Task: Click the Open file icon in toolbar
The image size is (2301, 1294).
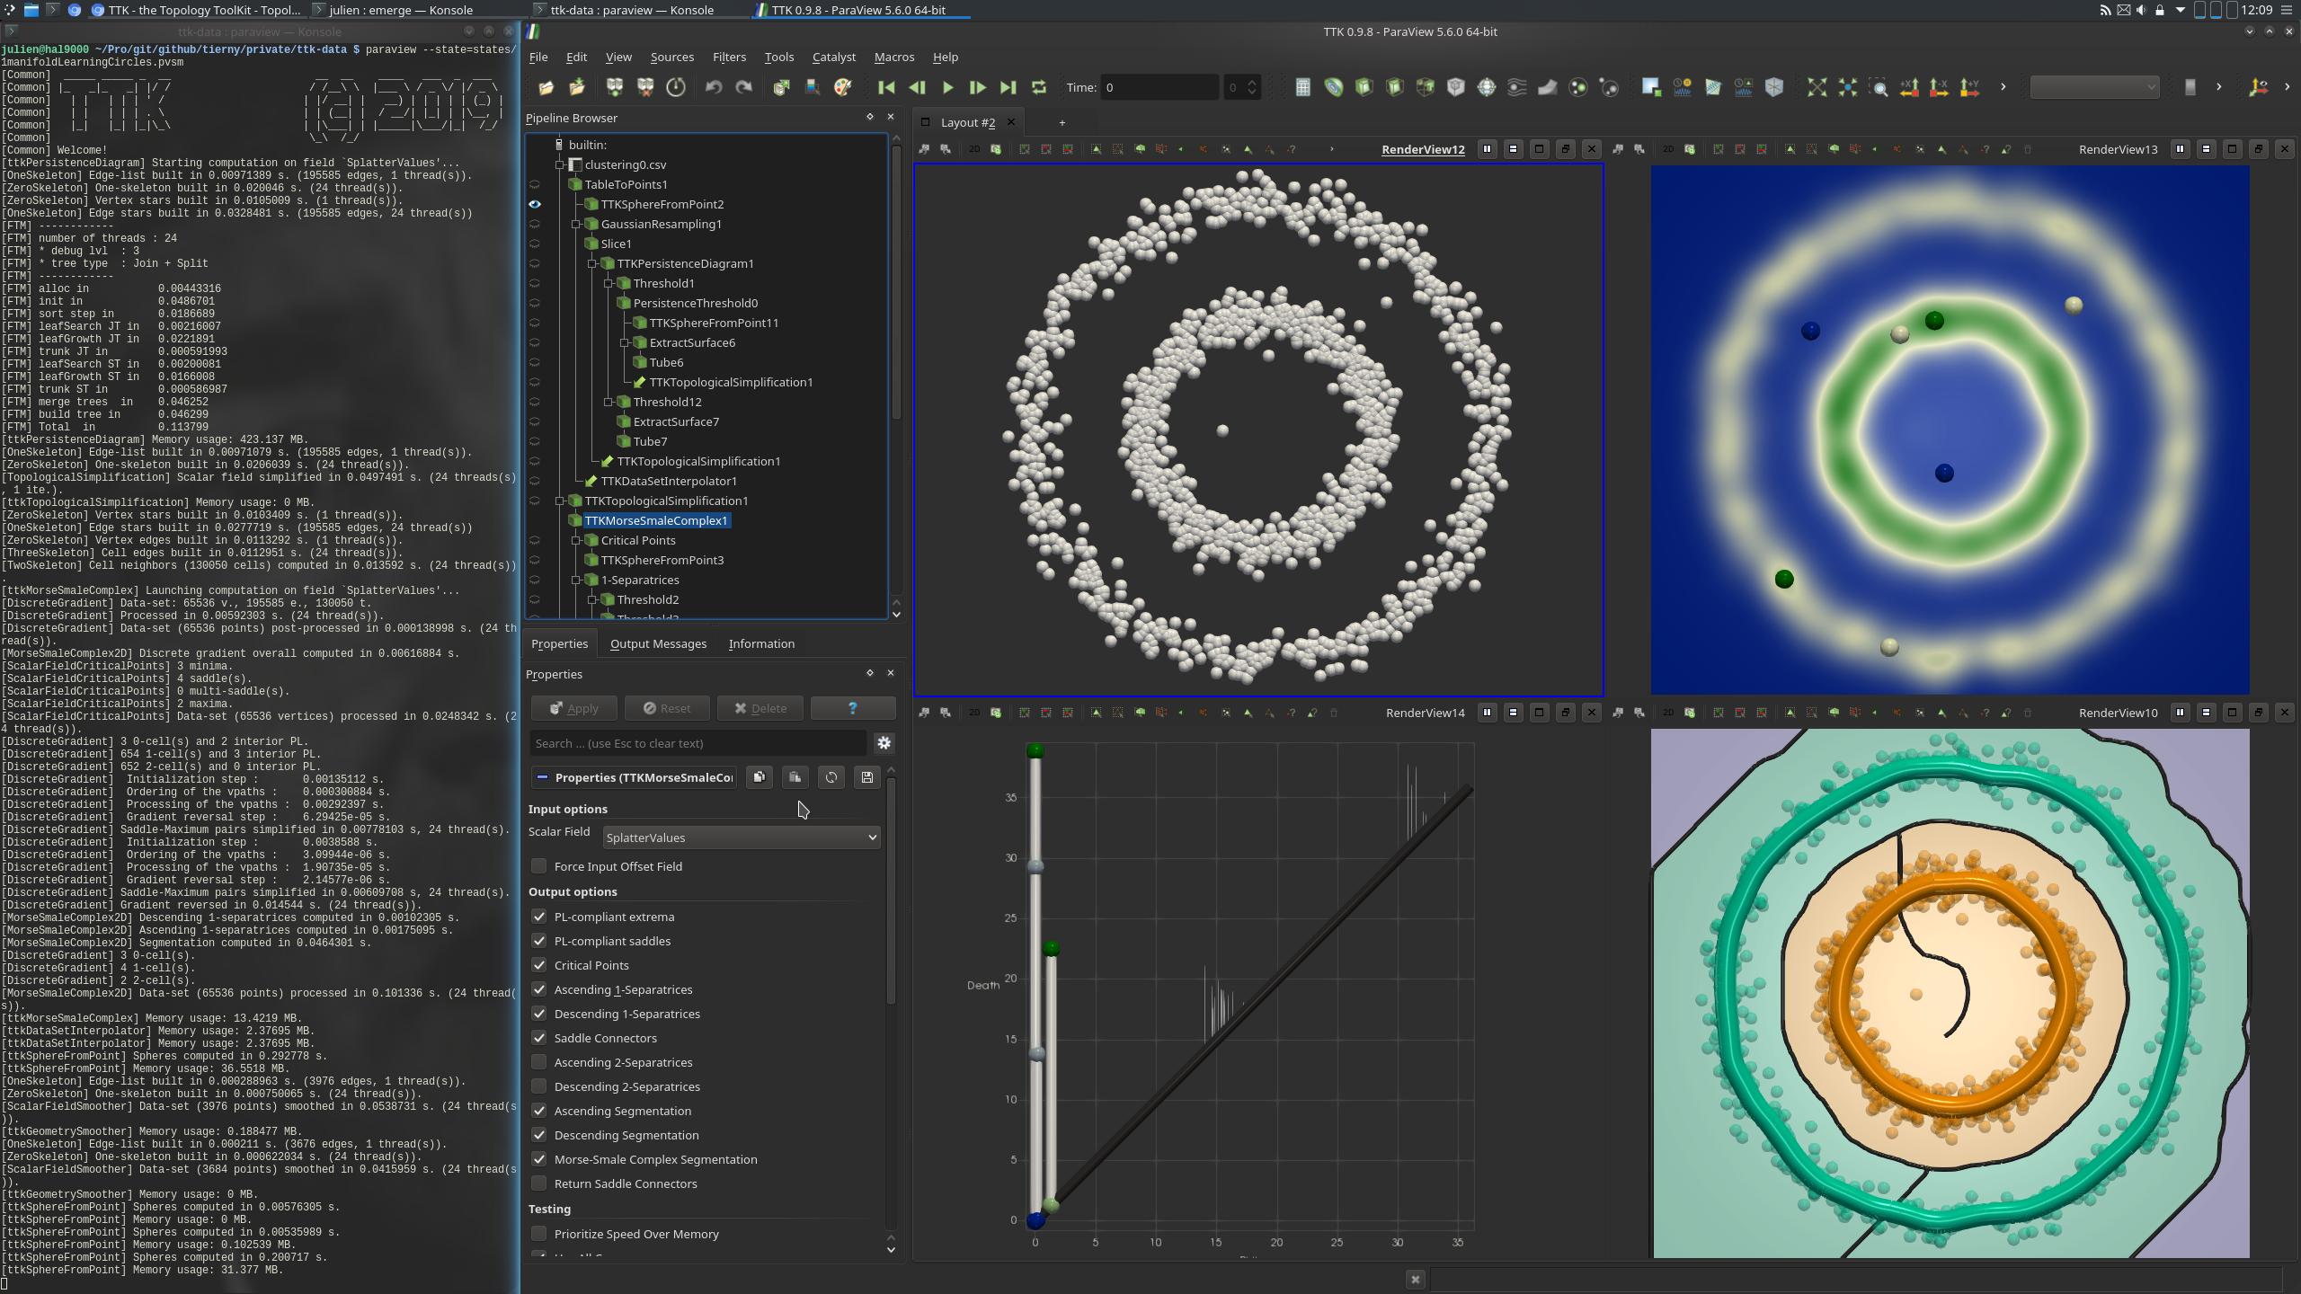Action: pyautogui.click(x=546, y=87)
